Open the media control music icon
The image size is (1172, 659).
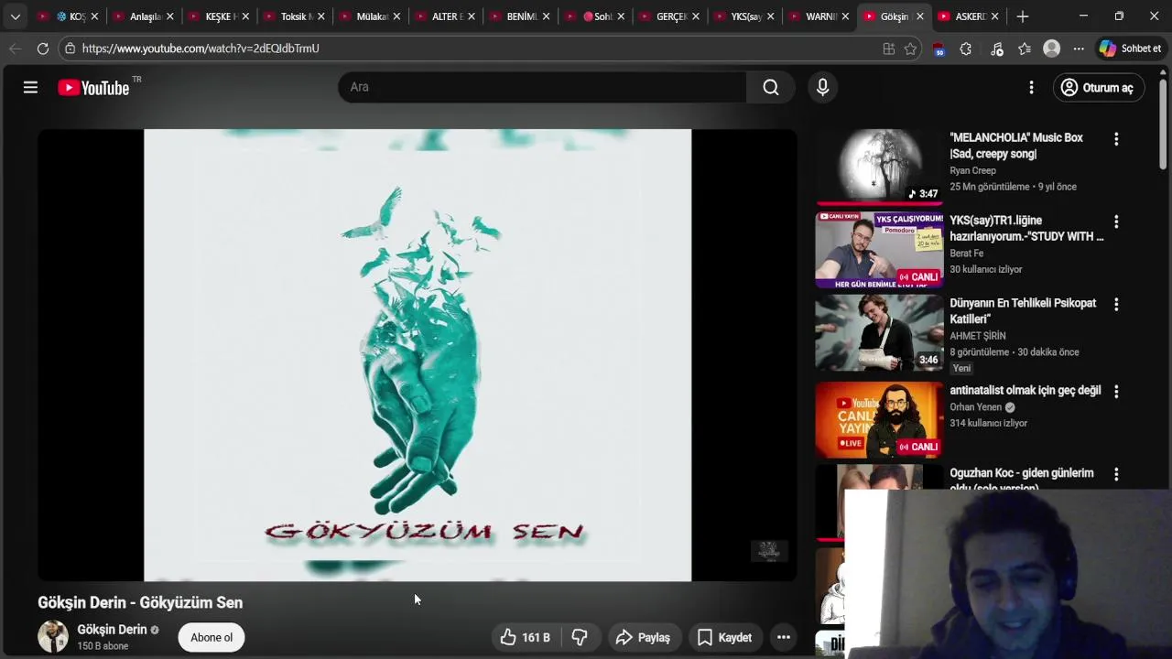(x=997, y=49)
